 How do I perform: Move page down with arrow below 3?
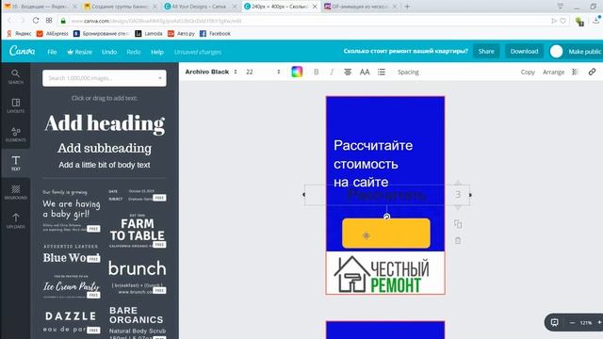[x=458, y=207]
